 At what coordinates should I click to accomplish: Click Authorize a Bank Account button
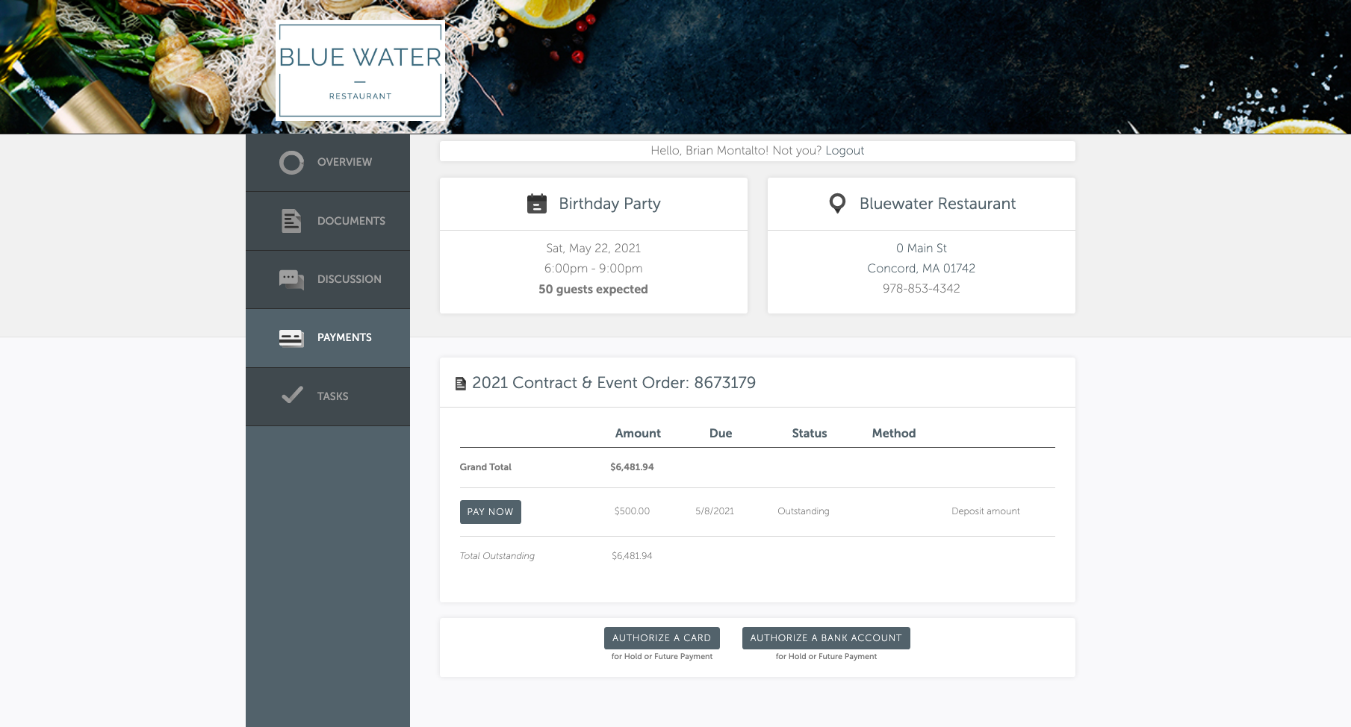click(x=826, y=638)
